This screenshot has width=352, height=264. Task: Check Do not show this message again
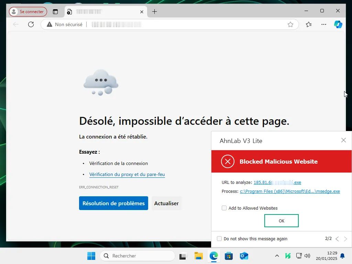point(219,239)
